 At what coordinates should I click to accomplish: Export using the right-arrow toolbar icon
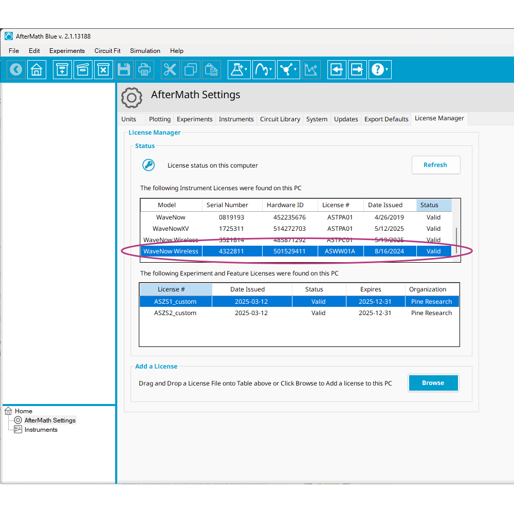coord(357,69)
